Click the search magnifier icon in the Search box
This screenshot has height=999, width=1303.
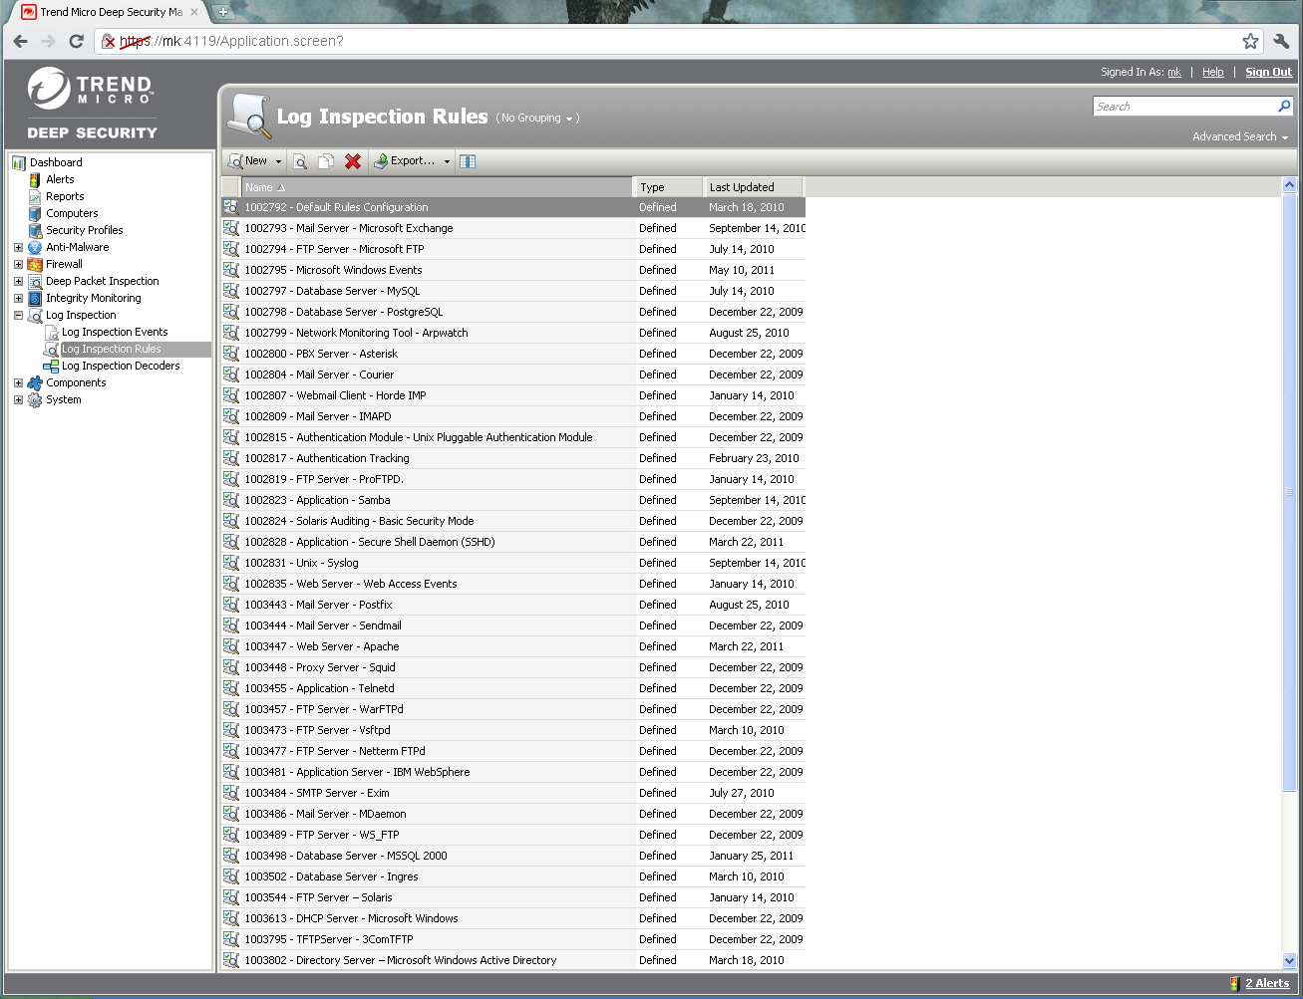tap(1284, 107)
